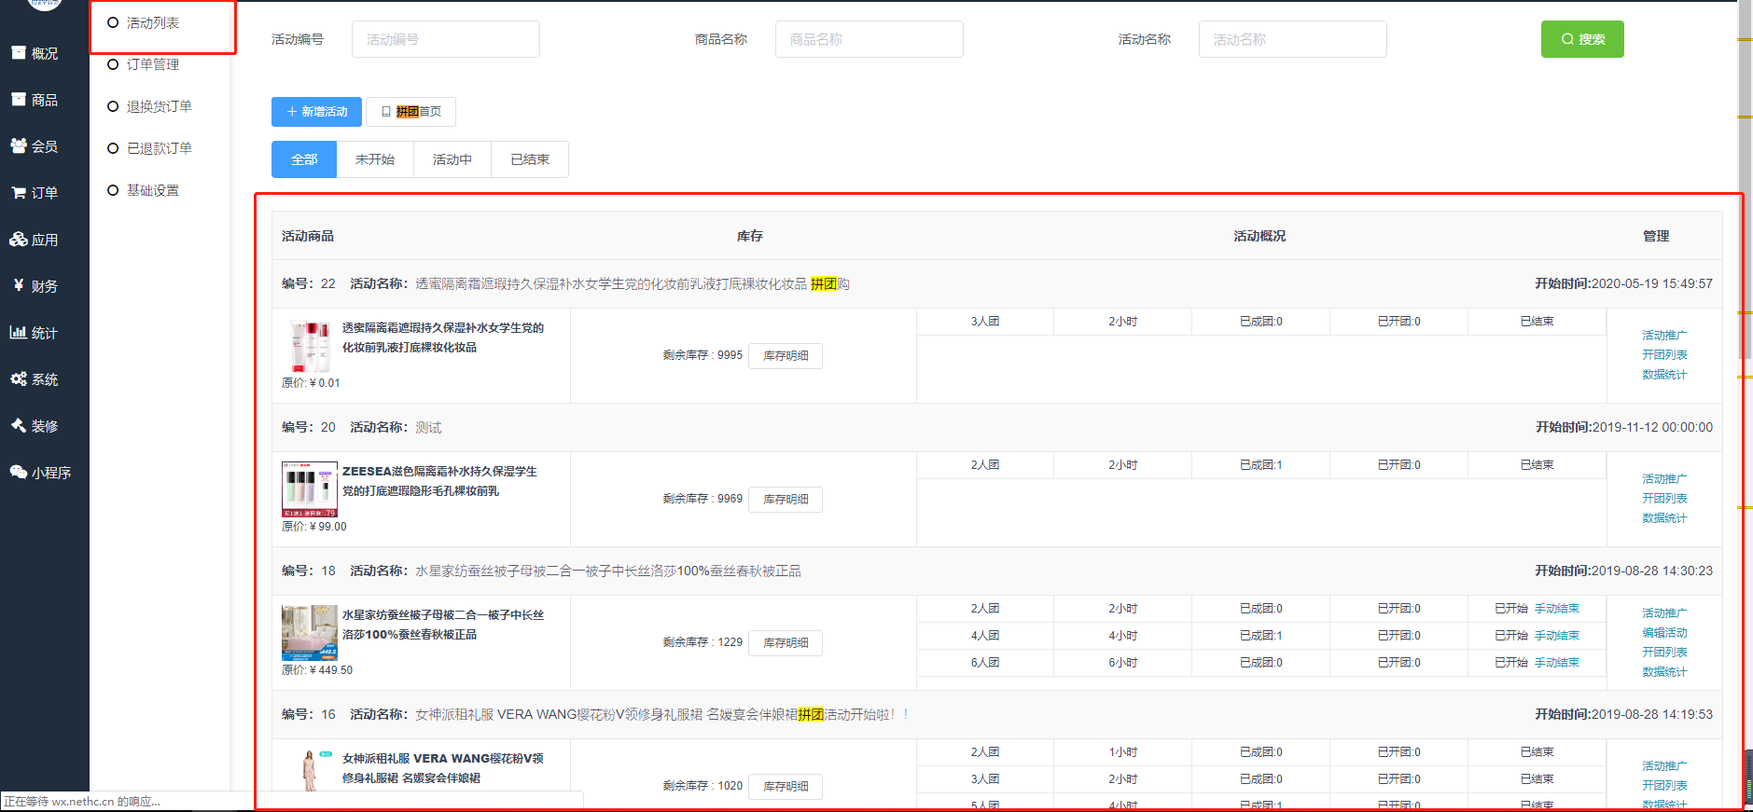1753x812 pixels.
Task: Click the VERA WANG dress thumbnail
Action: [x=310, y=771]
